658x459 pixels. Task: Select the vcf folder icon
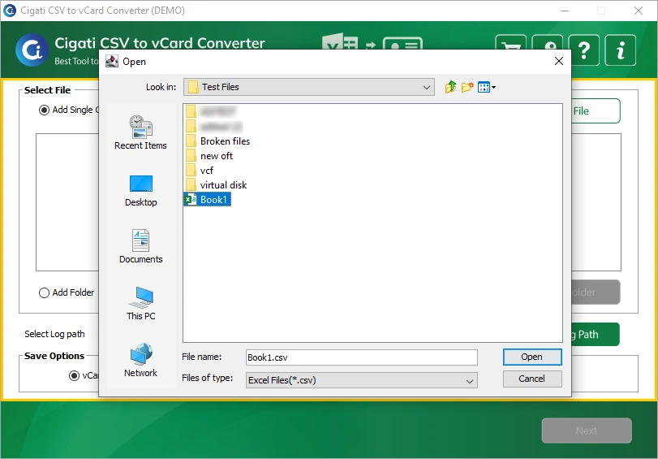(x=191, y=171)
